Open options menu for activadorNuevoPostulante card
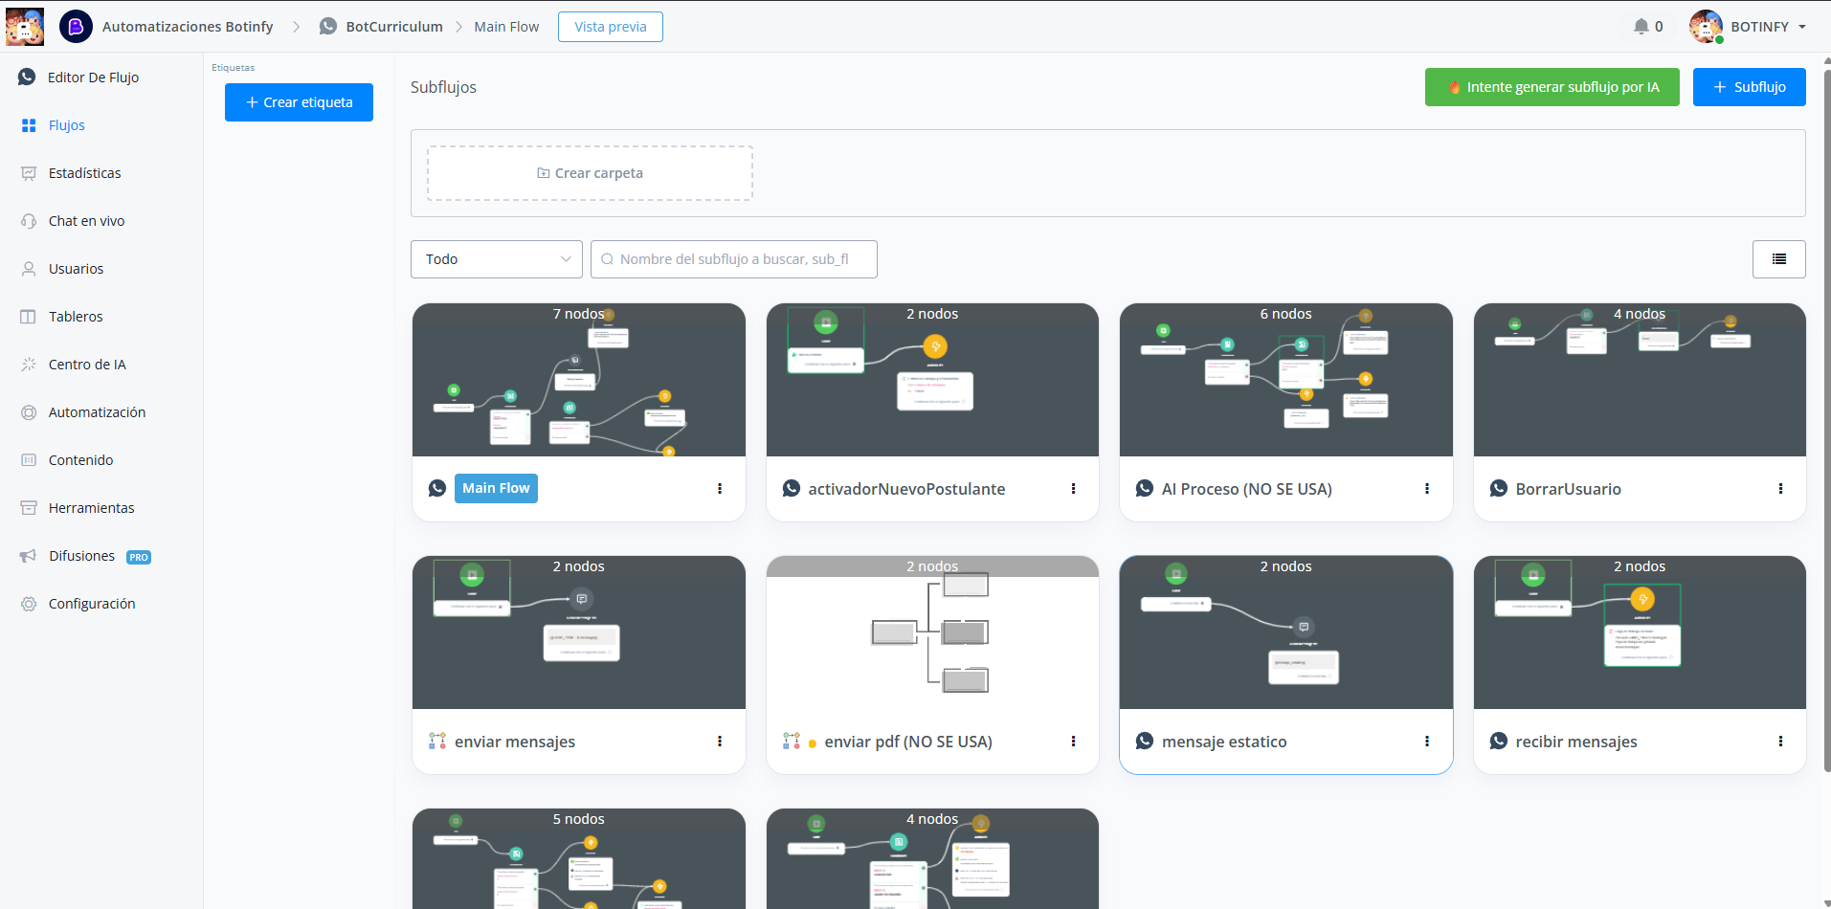 1073,489
